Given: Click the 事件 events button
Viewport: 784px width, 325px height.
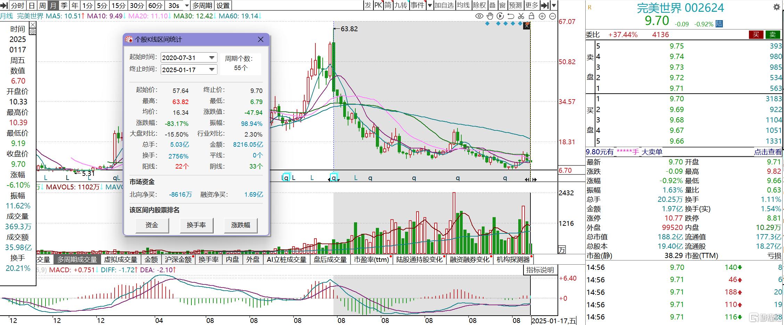Looking at the screenshot, I should [x=417, y=5].
